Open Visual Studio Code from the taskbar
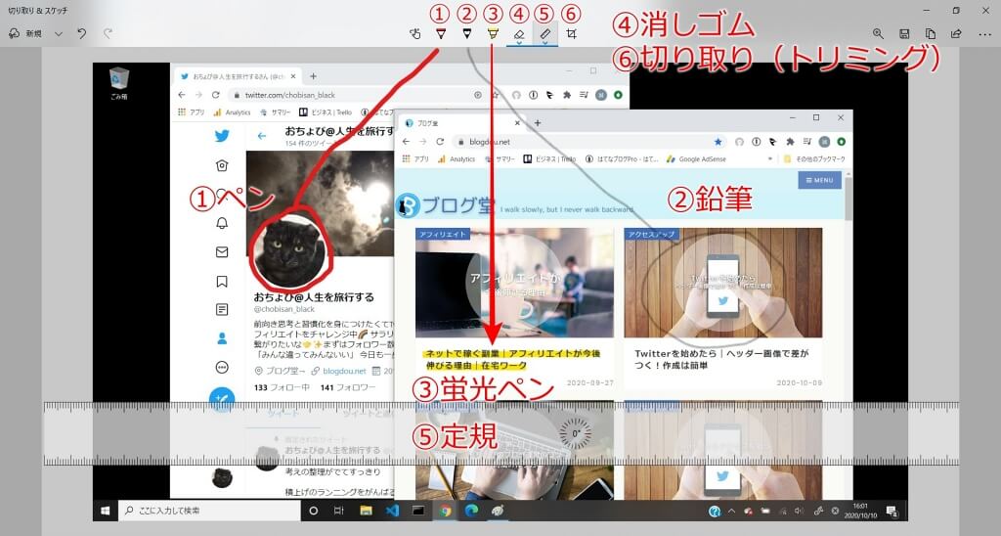1001x536 pixels. tap(392, 511)
